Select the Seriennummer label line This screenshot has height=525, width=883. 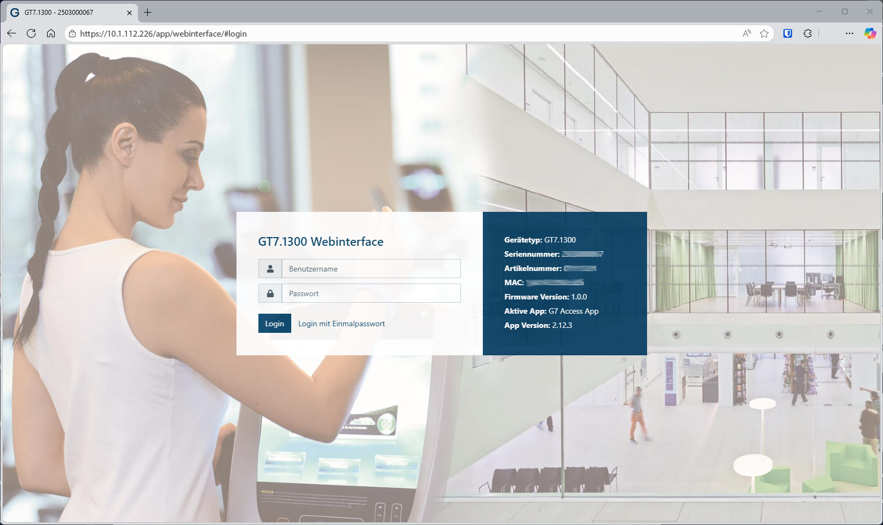(553, 254)
